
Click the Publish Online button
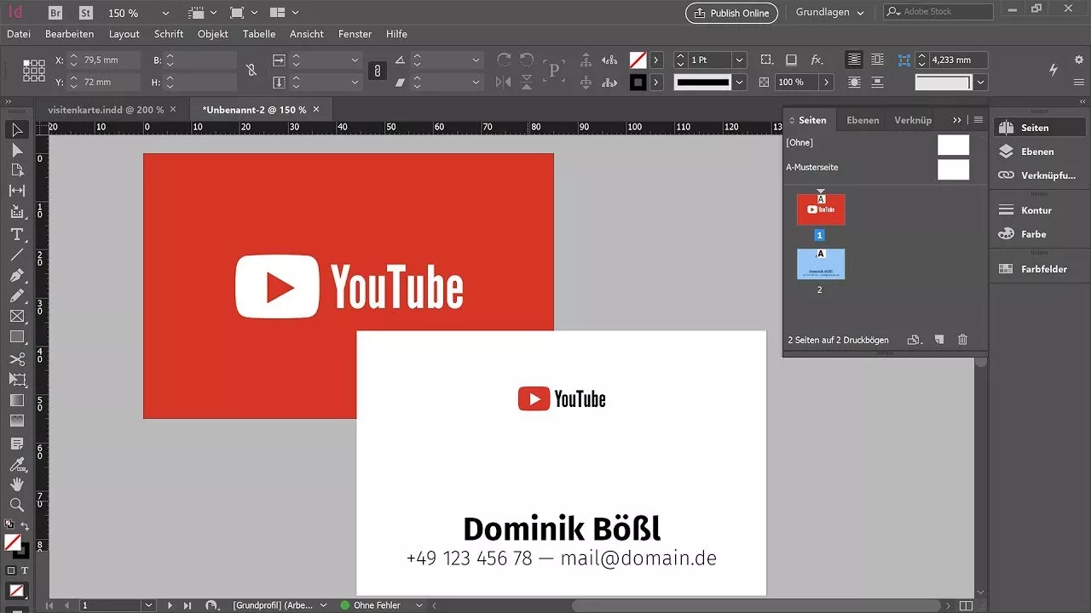tap(731, 13)
